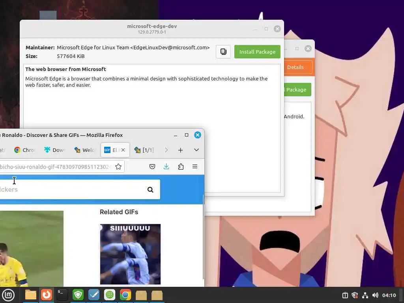Install the microsoft-edge-dev package

(x=257, y=52)
